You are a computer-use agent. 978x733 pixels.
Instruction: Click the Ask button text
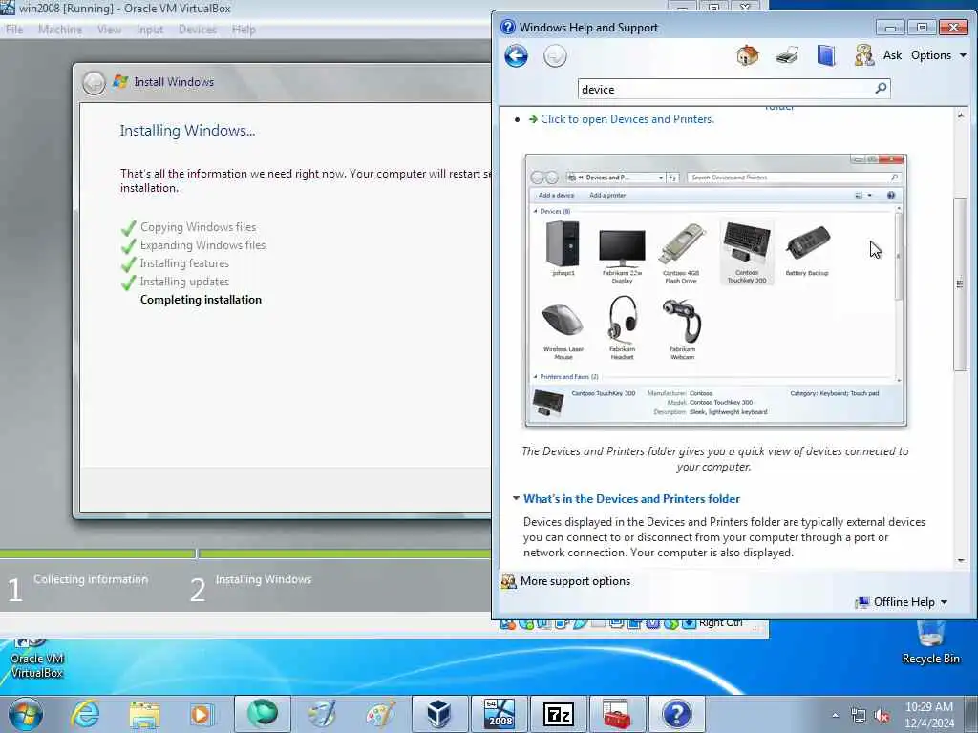tap(892, 55)
